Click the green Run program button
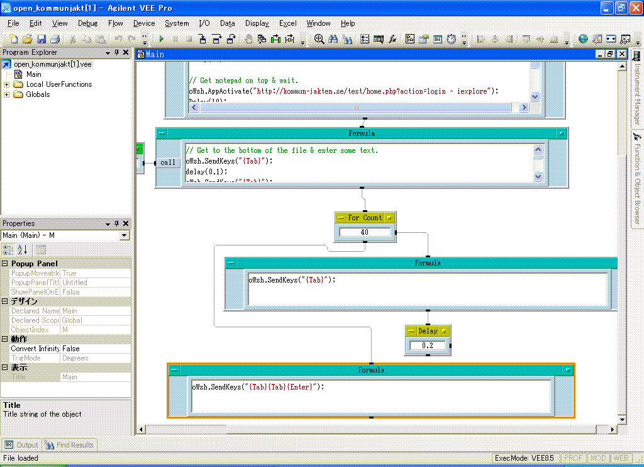644x467 pixels. [x=162, y=39]
